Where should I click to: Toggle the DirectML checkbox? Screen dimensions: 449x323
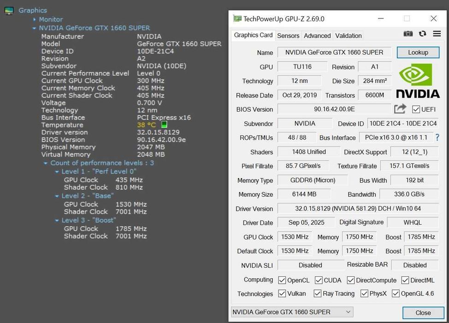[405, 280]
